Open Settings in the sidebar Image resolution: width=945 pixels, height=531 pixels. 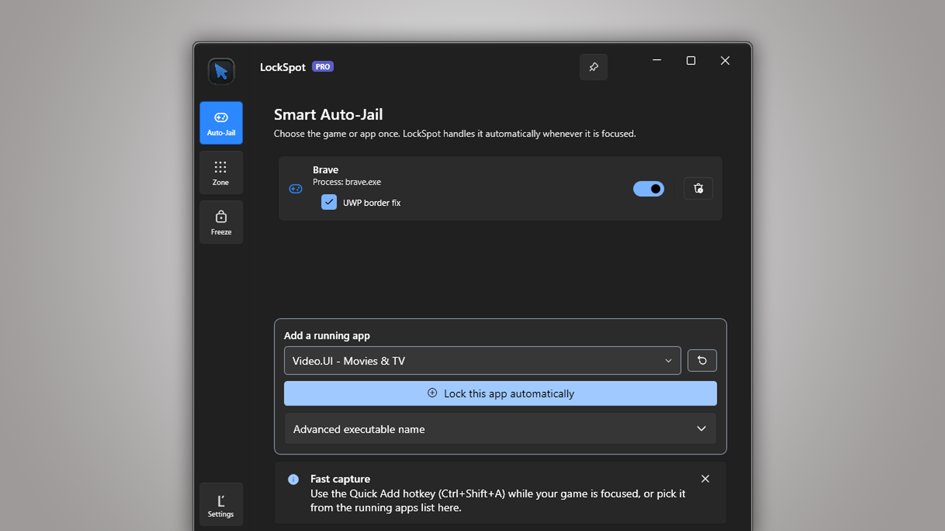[221, 505]
